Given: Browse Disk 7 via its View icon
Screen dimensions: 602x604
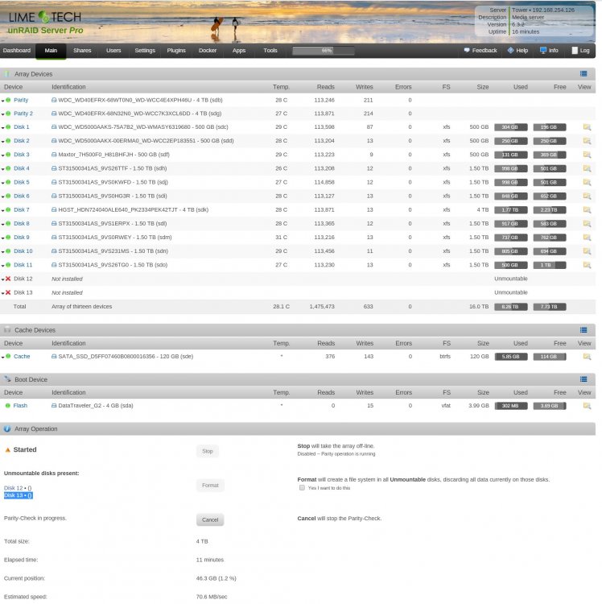Looking at the screenshot, I should coord(587,210).
